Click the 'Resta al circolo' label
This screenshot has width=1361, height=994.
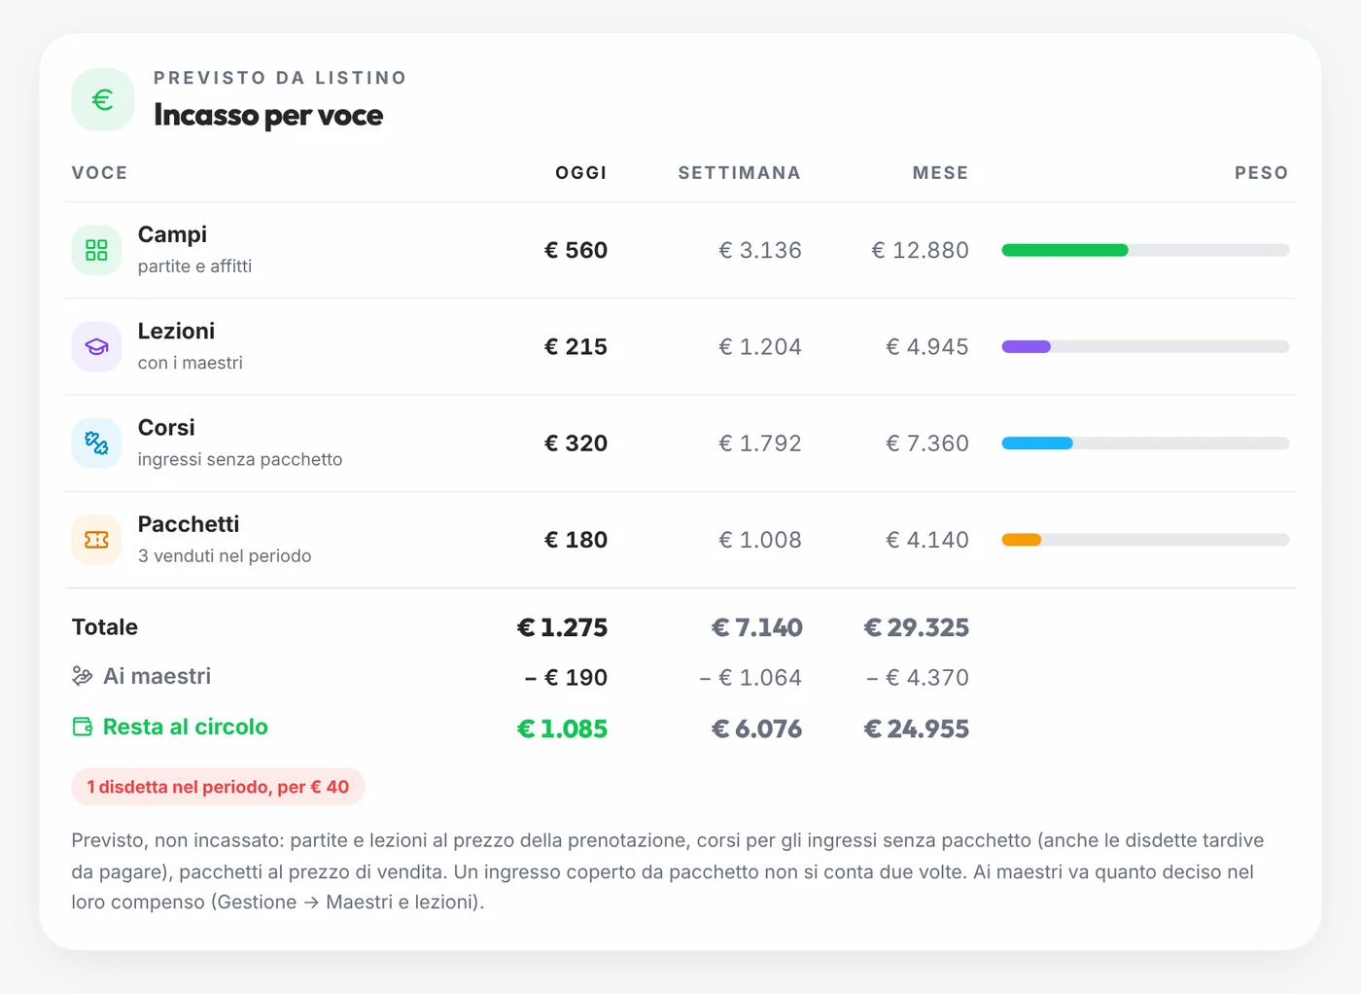click(186, 727)
